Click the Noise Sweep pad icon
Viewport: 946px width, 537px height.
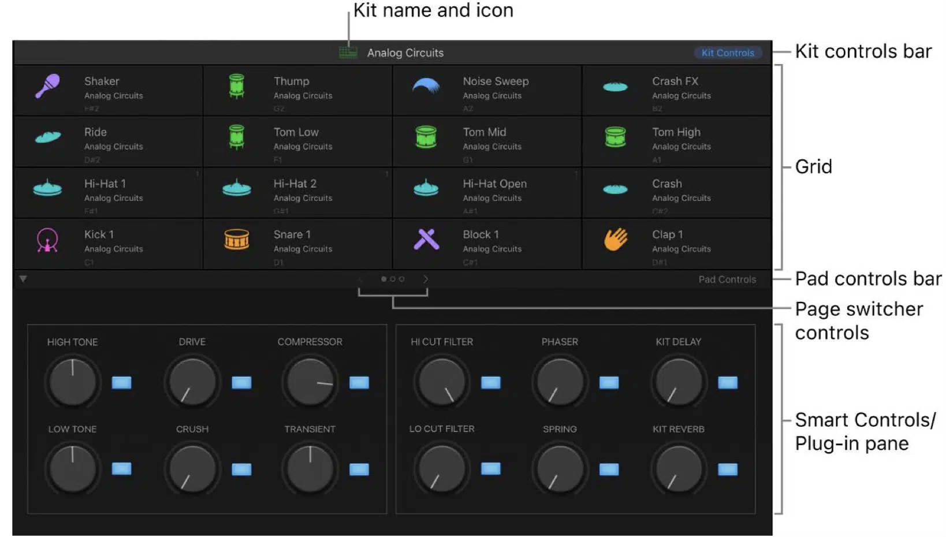(x=426, y=85)
